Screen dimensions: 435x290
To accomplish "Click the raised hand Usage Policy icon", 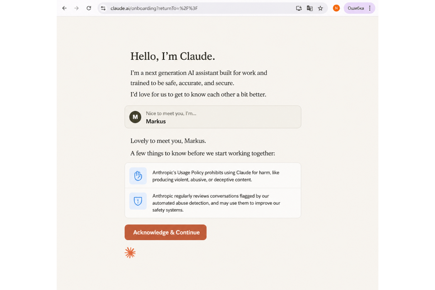I will (x=138, y=176).
